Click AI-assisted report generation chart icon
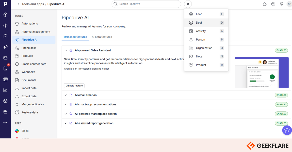The image size is (292, 152). [71, 123]
